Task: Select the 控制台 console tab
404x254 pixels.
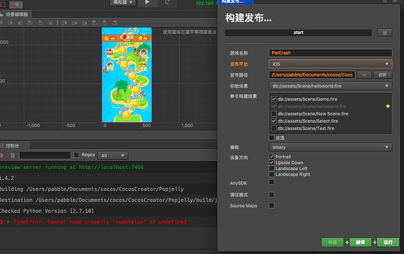Action: 12,145
